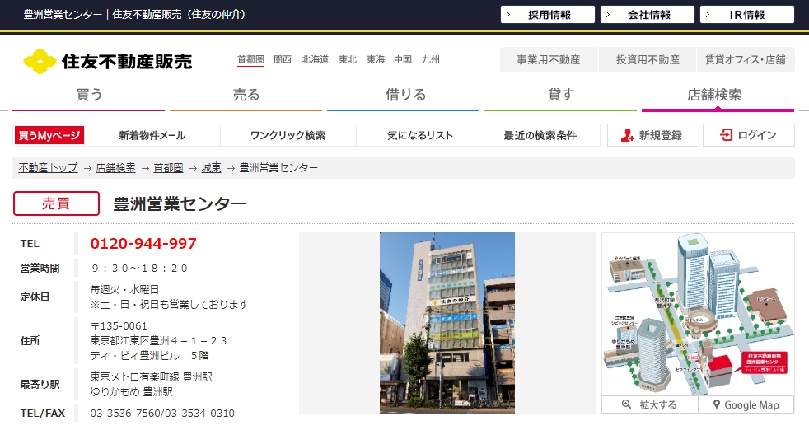This screenshot has width=809, height=430.
Task: Click ティ・ビィ豊洲ビル 5階 text
Action: [150, 356]
